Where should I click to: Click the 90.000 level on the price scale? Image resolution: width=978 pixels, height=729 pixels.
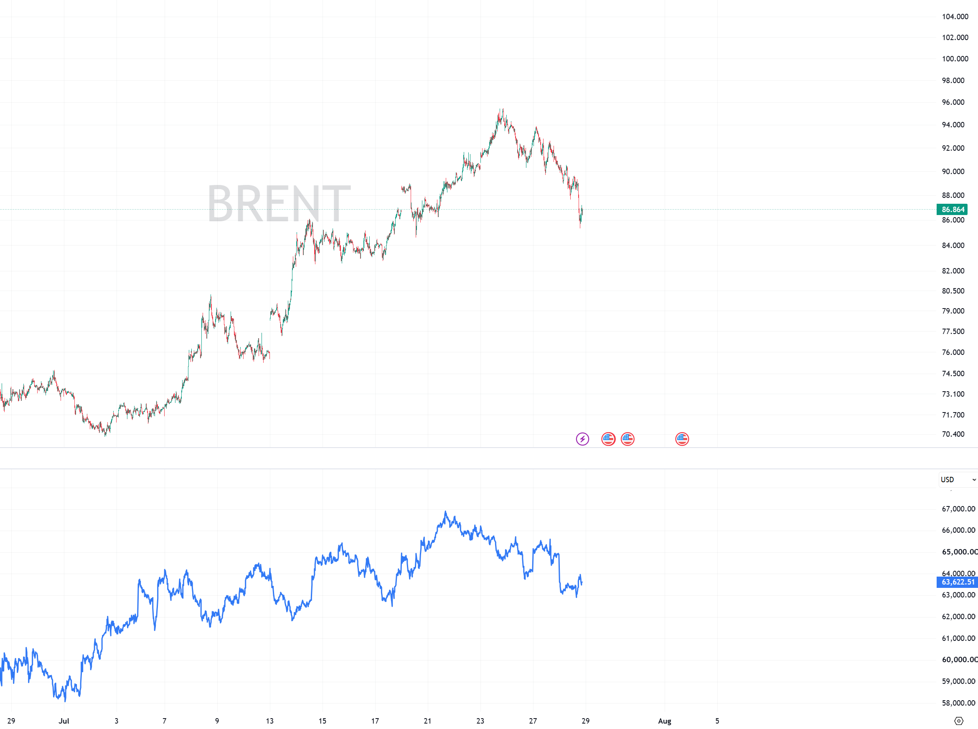953,172
